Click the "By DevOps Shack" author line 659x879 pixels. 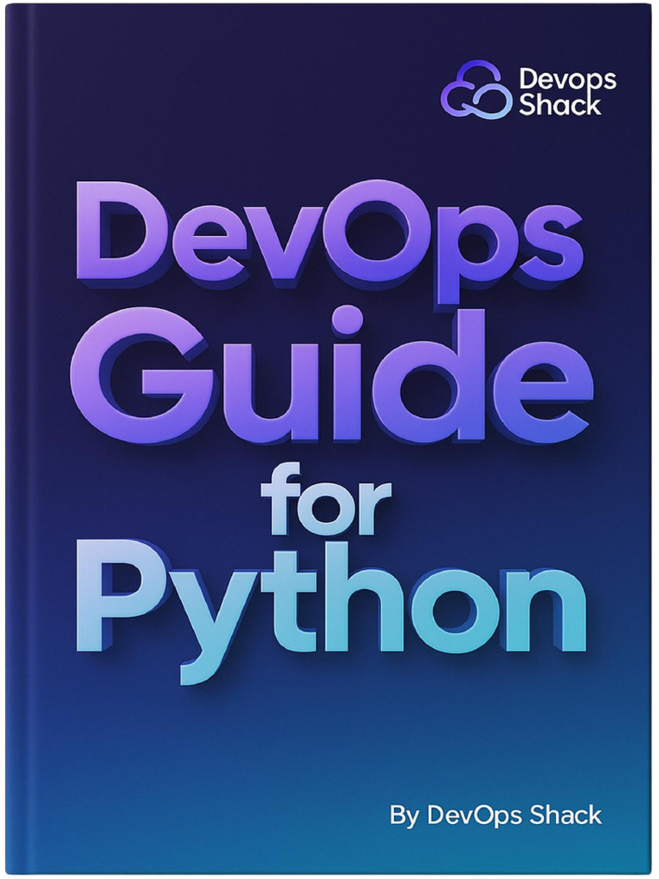coord(496,815)
